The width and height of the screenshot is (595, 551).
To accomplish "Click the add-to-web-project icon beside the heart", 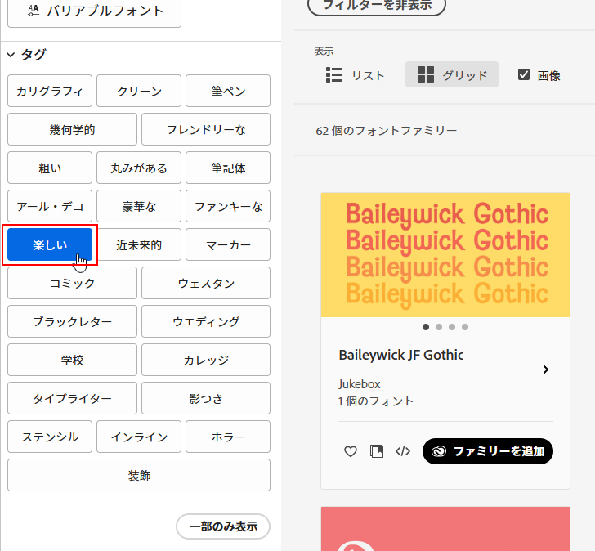I will (x=377, y=451).
